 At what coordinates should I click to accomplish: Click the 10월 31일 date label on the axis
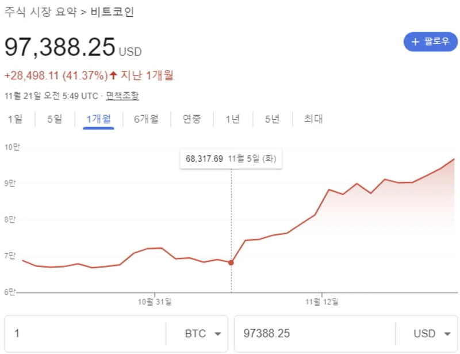click(x=155, y=301)
